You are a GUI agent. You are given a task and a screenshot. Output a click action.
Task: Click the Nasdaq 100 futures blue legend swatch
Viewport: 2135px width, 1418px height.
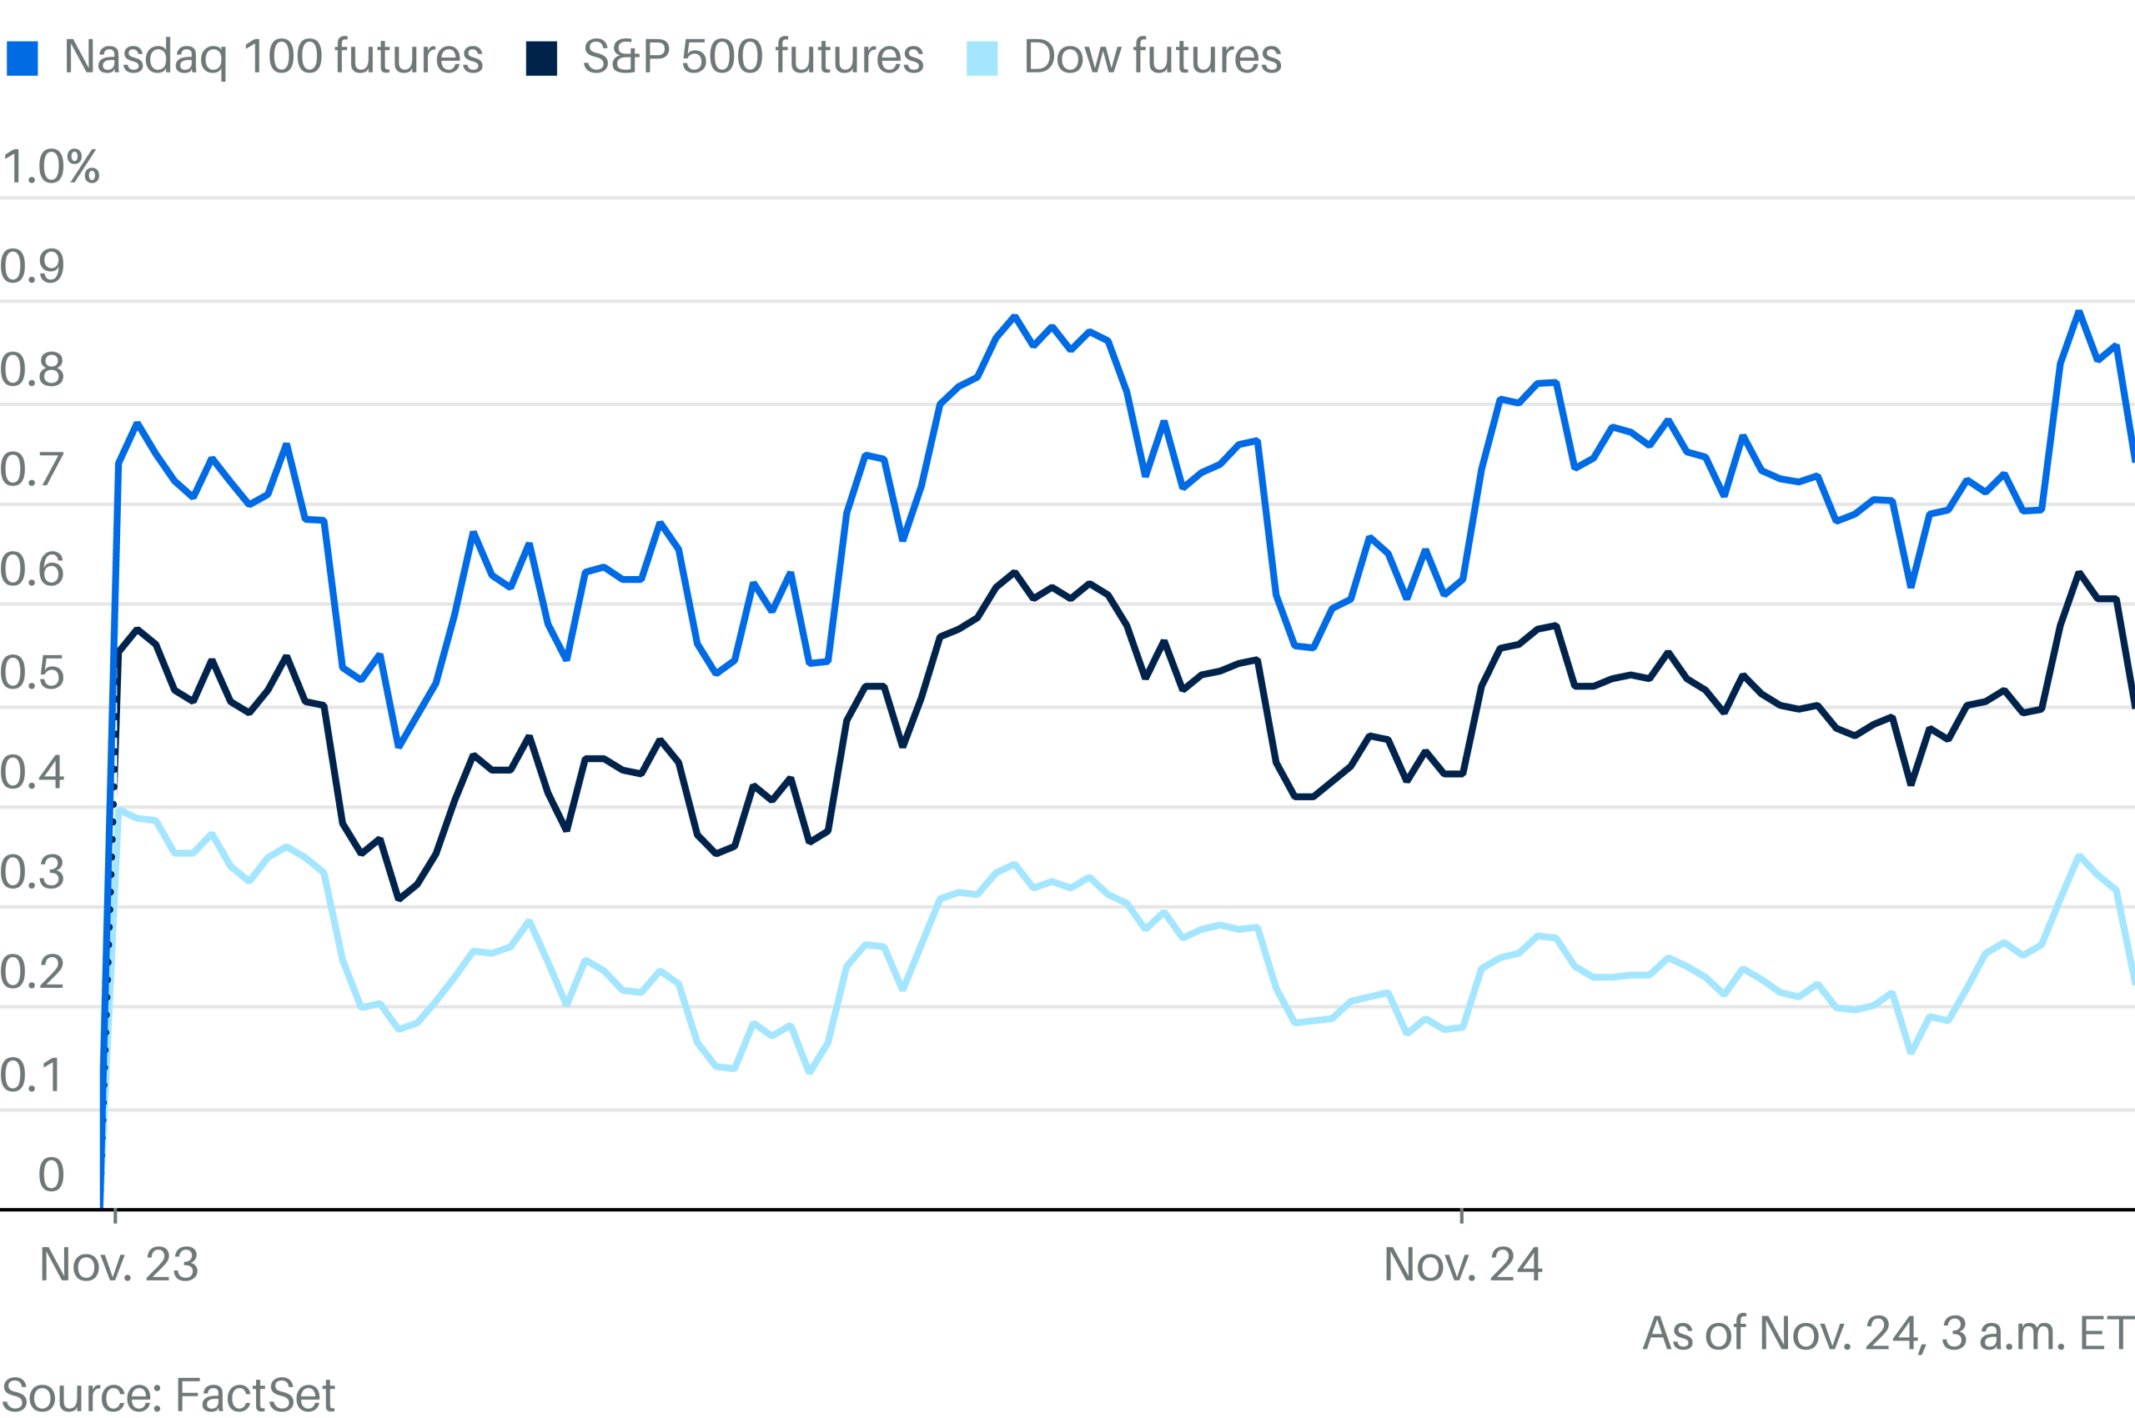click(22, 58)
